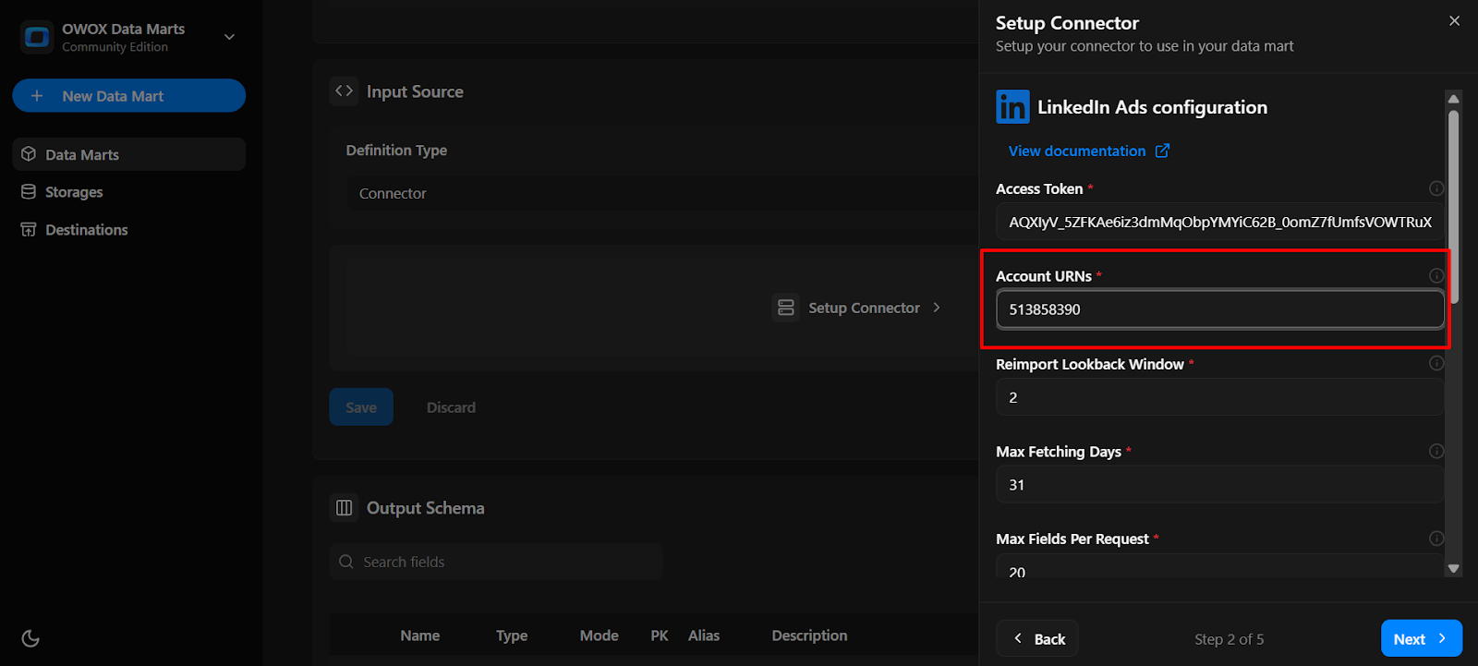1478x666 pixels.
Task: Click the New Data Mart button
Action: (x=128, y=96)
